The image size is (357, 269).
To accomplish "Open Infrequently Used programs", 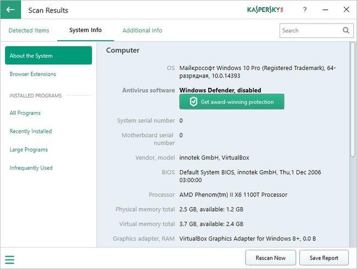I will [x=31, y=168].
